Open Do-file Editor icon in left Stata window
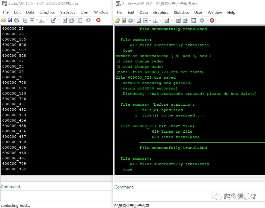Screen dimensions: 265x208 click(x=53, y=20)
